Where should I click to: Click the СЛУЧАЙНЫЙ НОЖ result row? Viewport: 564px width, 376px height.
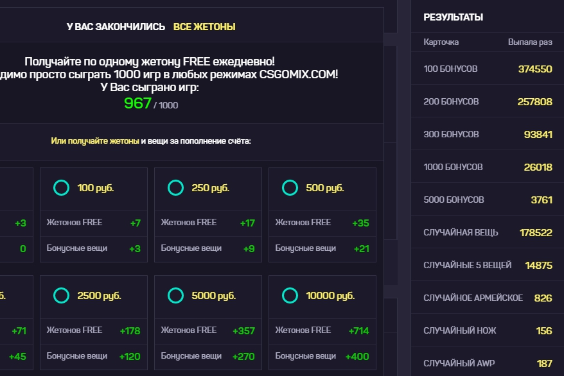click(488, 330)
